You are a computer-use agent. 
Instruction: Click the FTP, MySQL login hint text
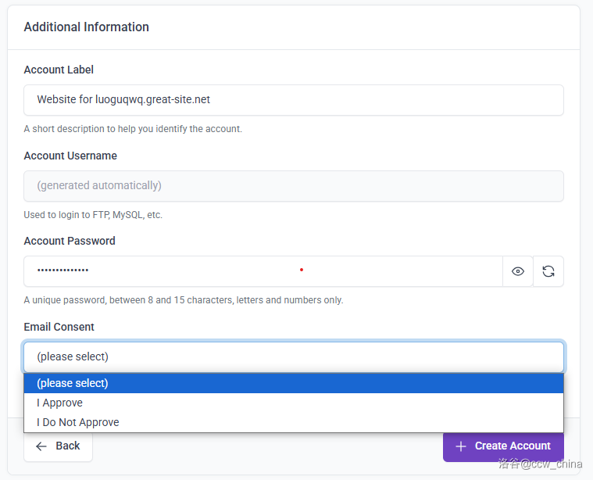point(93,214)
